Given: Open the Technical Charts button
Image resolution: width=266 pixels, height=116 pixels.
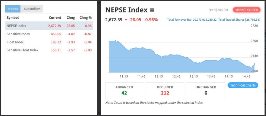Looking at the screenshot, I should pyautogui.click(x=243, y=85).
